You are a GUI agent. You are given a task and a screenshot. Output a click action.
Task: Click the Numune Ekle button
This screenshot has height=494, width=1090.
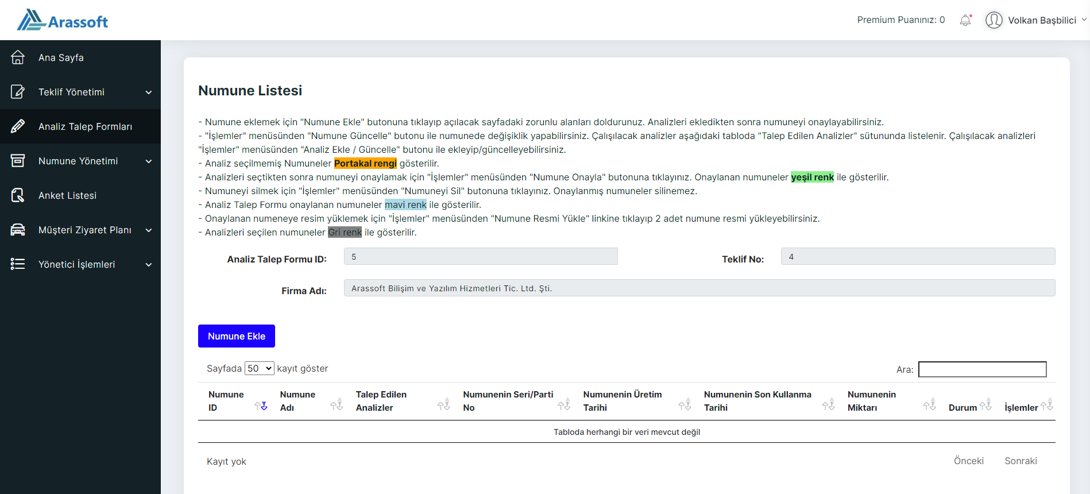(x=237, y=336)
